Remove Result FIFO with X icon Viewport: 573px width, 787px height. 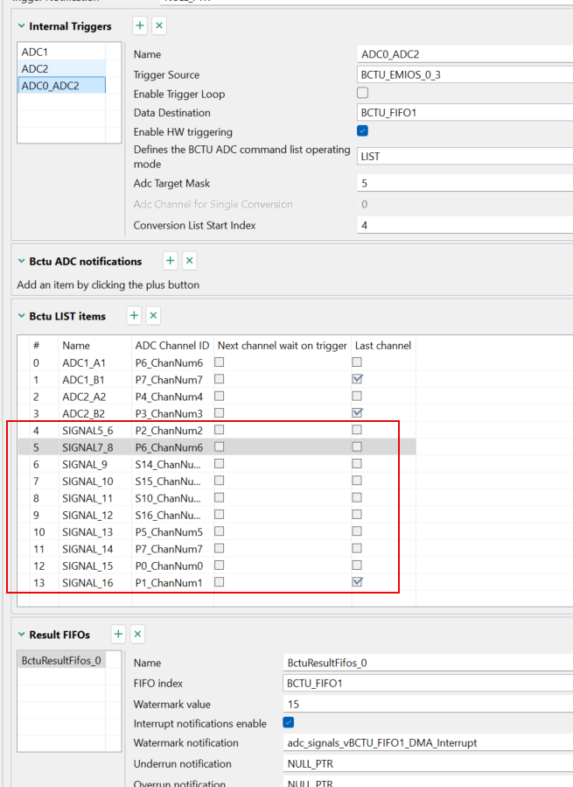pos(137,634)
